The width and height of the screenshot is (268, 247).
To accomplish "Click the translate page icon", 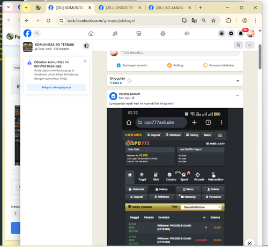I will 194,20.
